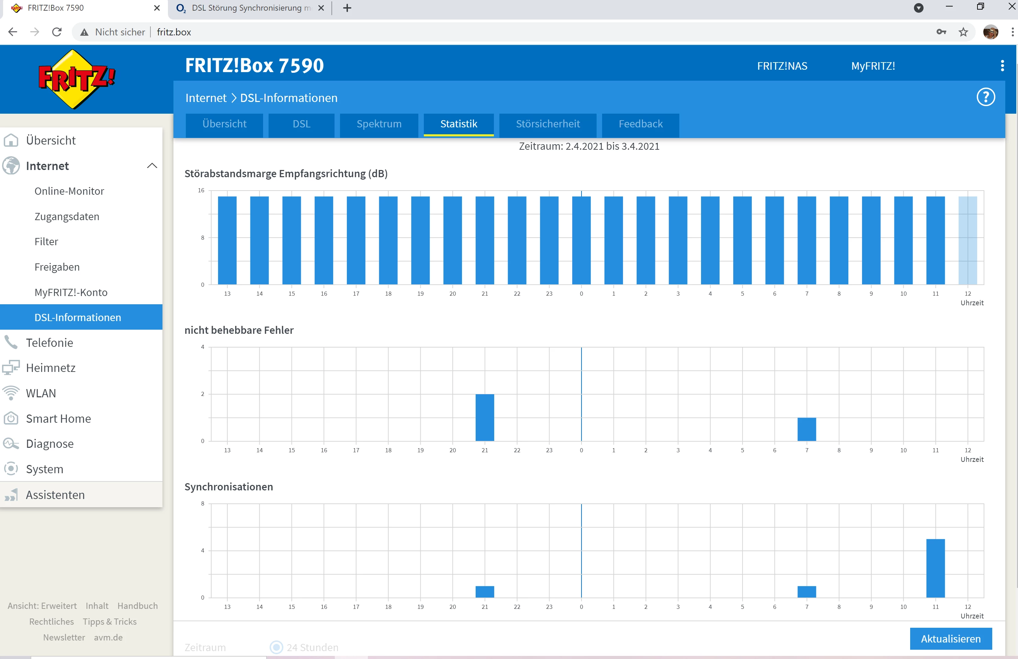Screen dimensions: 1018x659
Task: Click the Heimnetz network icon
Action: 11,367
